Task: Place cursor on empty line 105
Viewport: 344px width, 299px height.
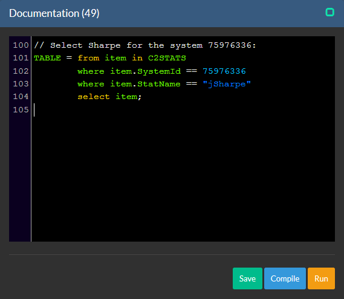Action: pyautogui.click(x=183, y=109)
